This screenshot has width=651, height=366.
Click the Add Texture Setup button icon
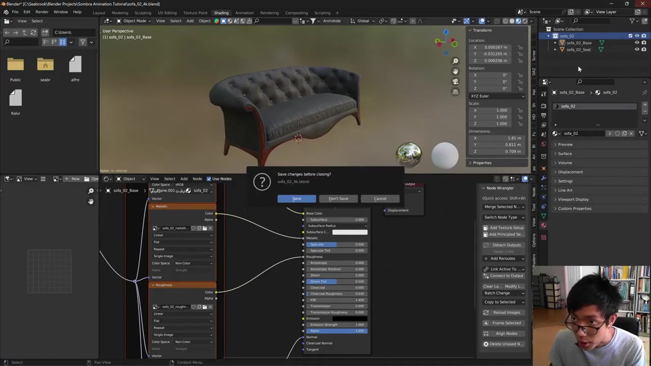(x=486, y=228)
